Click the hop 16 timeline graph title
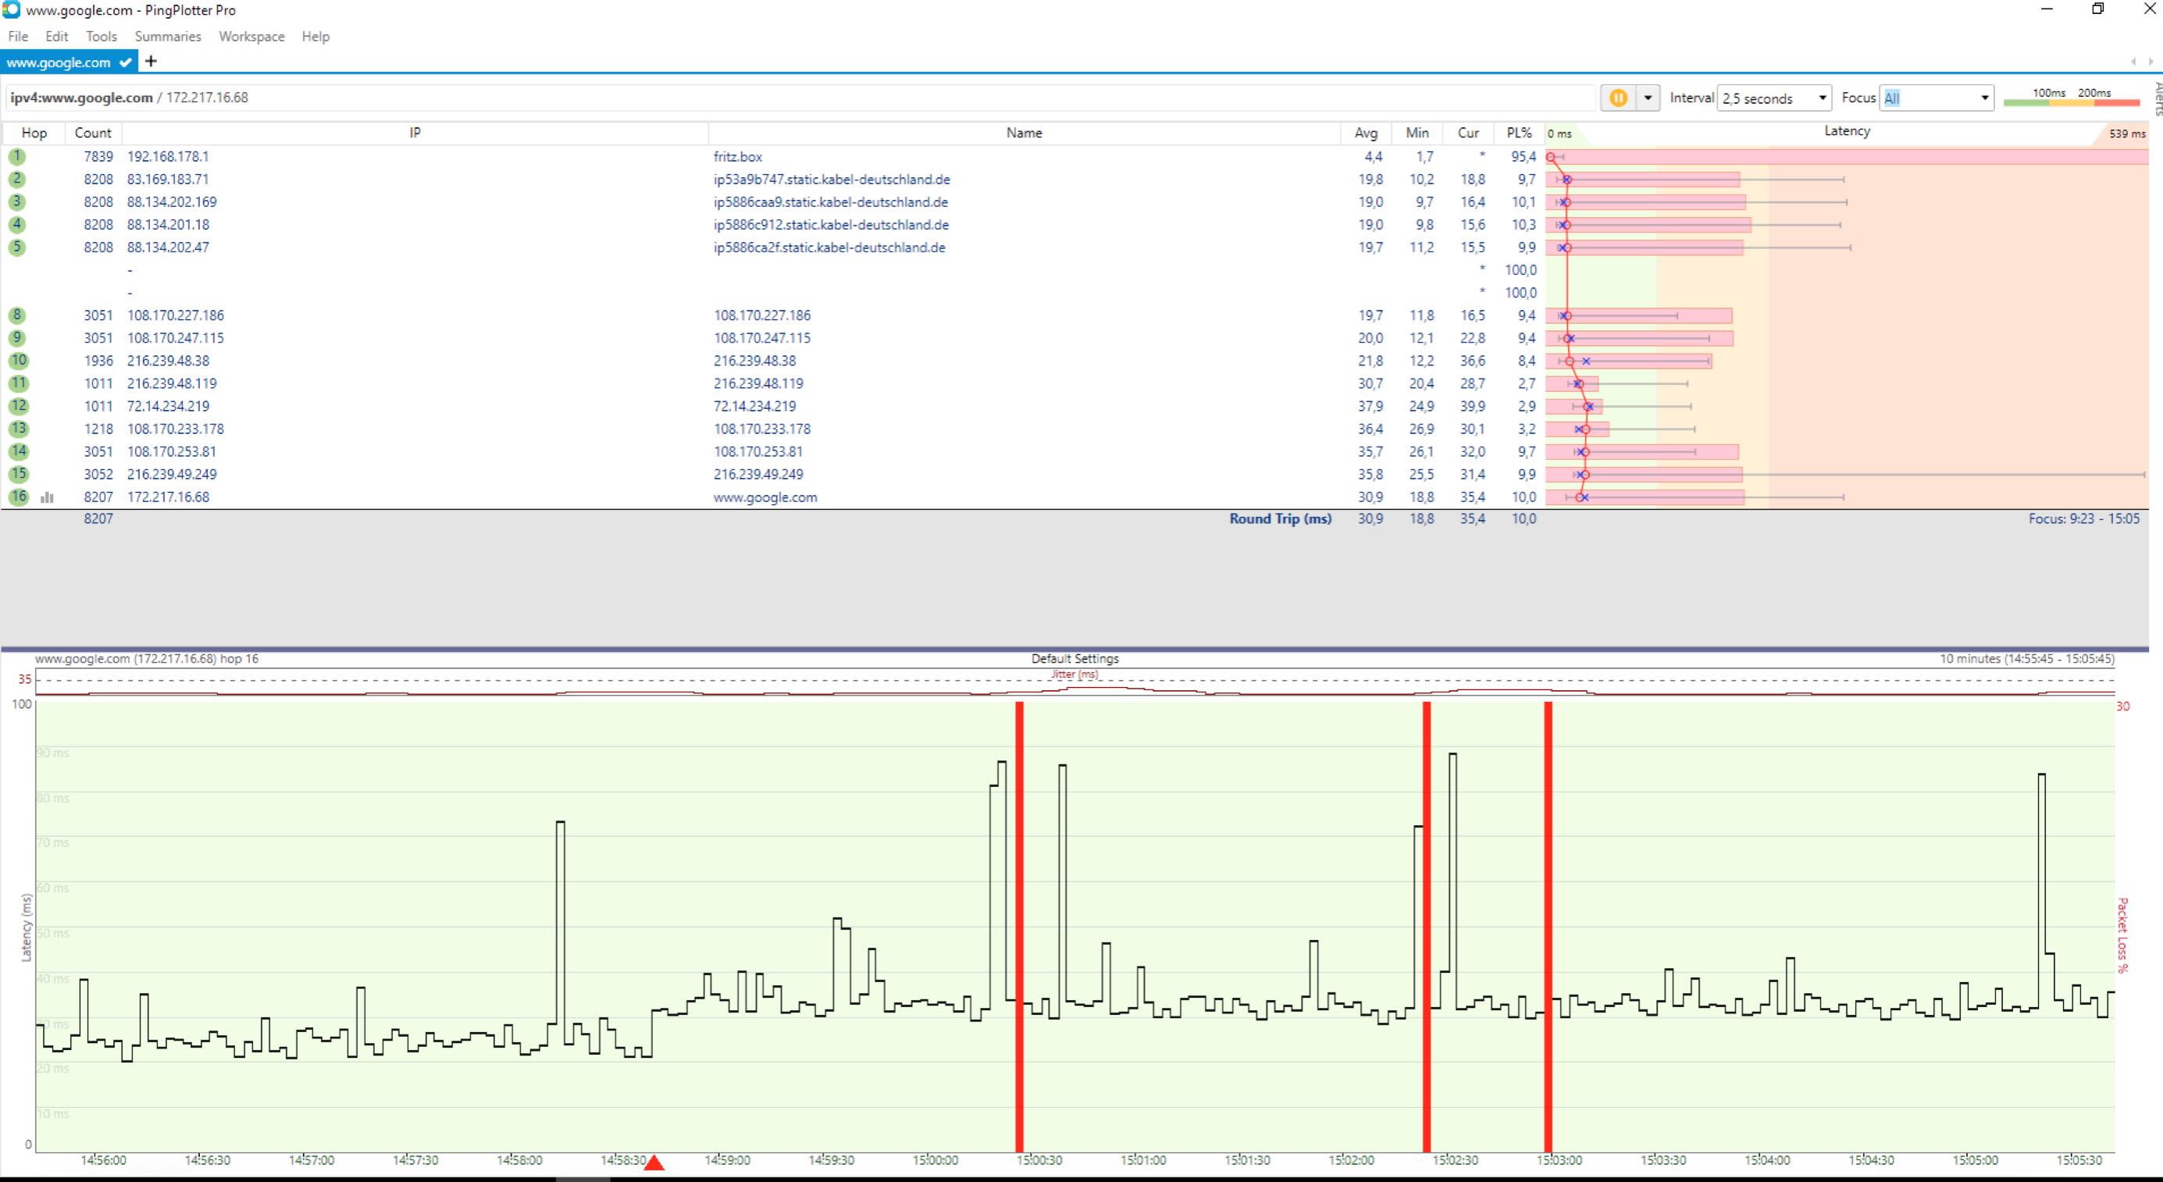Viewport: 2163px width, 1182px height. click(147, 658)
